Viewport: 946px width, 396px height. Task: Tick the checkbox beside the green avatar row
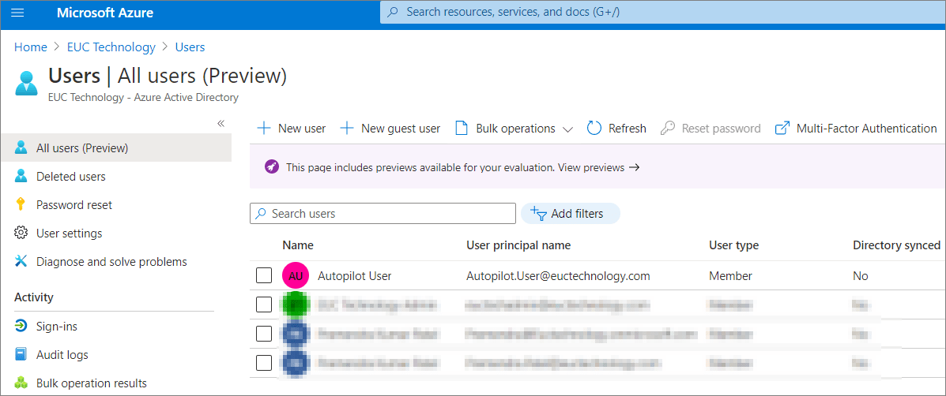pos(264,304)
